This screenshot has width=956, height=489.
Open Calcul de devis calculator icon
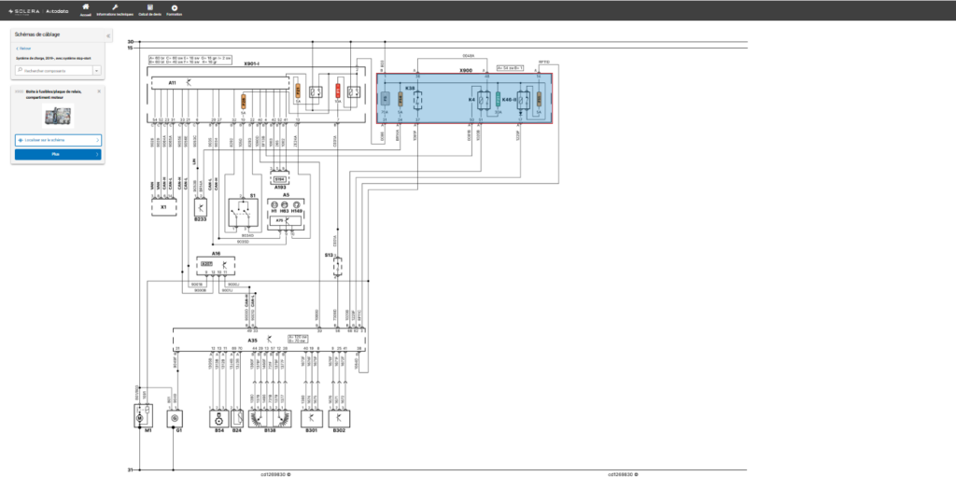[x=150, y=9]
